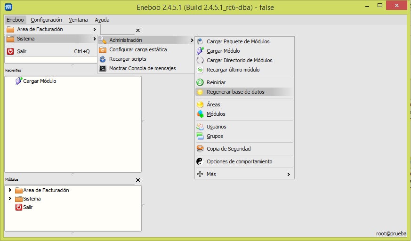Click the Copia de Seguridad disk icon

(200, 149)
